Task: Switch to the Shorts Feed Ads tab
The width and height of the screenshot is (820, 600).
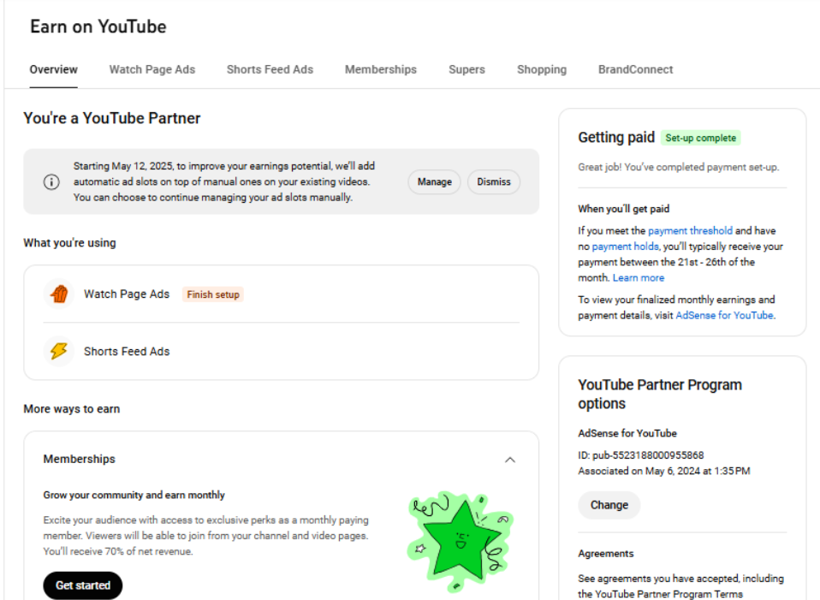Action: pos(270,69)
